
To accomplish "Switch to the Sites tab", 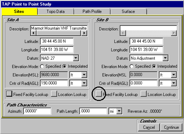I will 20,12.
